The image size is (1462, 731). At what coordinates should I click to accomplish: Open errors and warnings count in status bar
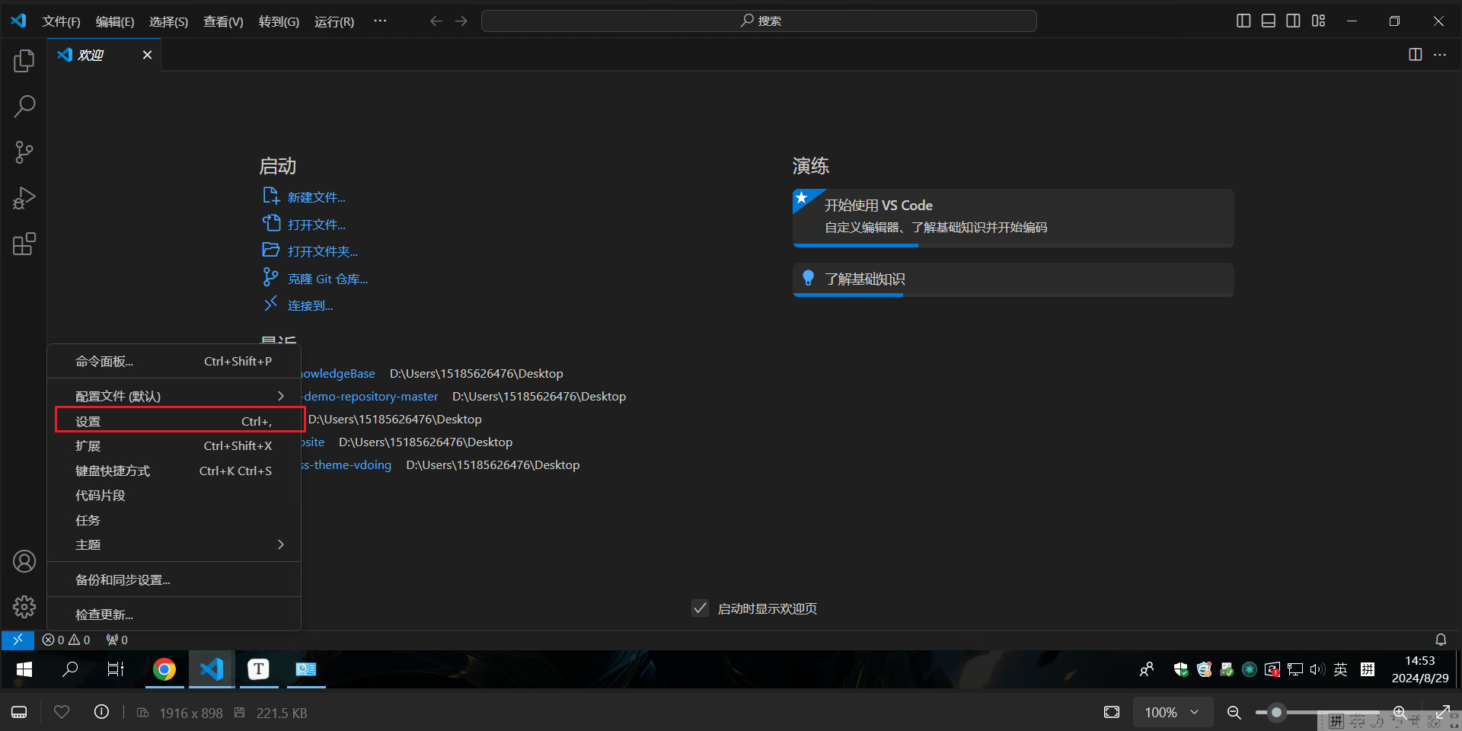click(x=66, y=640)
